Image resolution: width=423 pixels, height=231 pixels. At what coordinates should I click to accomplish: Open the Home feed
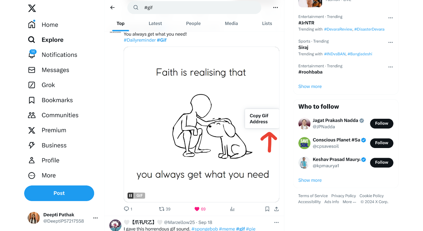click(49, 24)
